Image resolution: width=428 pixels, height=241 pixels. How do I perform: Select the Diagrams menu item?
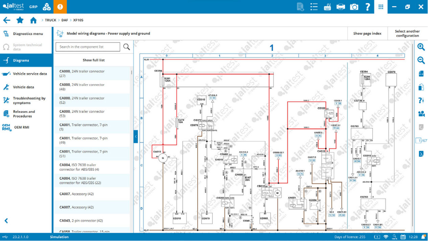point(26,60)
